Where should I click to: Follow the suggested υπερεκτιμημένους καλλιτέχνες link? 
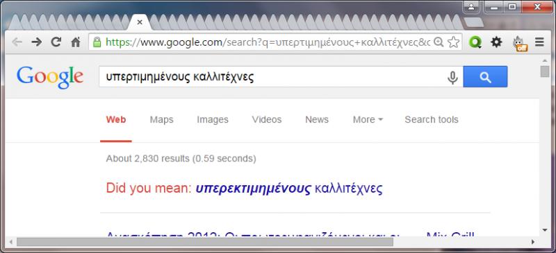tap(289, 189)
